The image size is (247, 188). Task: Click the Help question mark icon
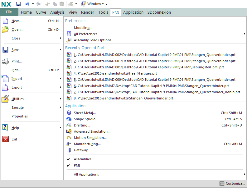click(5, 128)
